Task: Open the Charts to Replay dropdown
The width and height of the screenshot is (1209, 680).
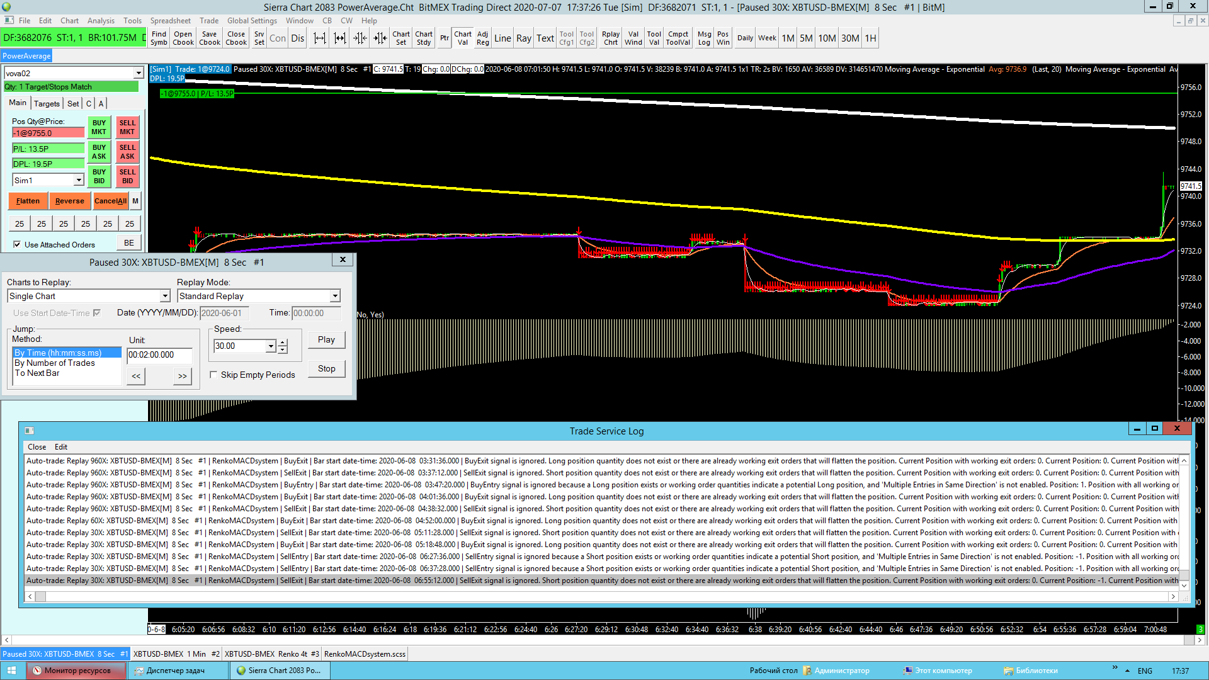Action: 165,296
